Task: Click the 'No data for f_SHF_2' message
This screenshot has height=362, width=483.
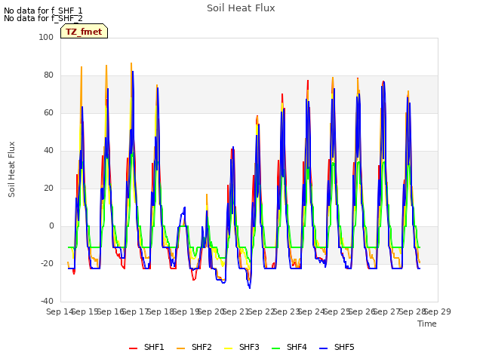Action: tap(43, 18)
